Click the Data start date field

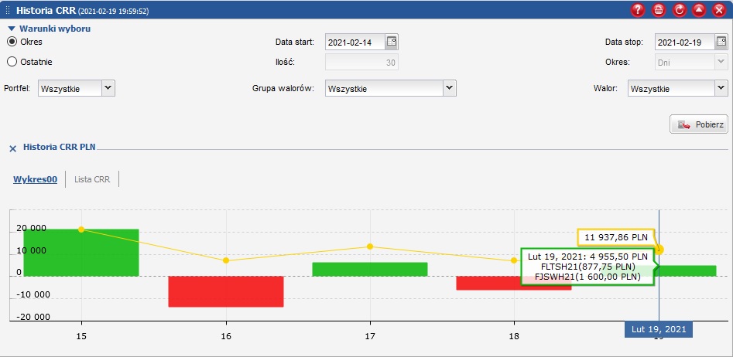coord(355,42)
